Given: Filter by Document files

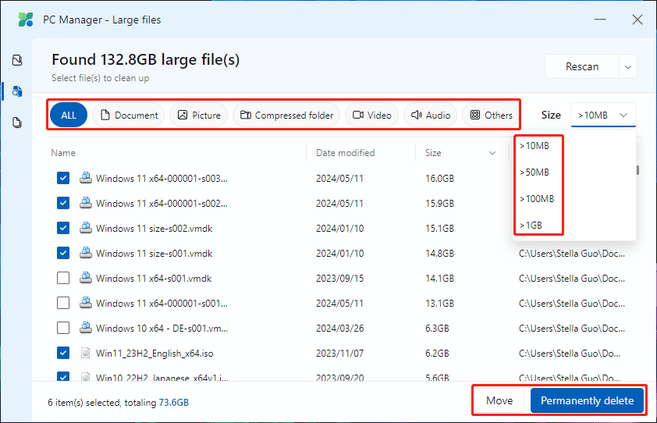Looking at the screenshot, I should 129,115.
